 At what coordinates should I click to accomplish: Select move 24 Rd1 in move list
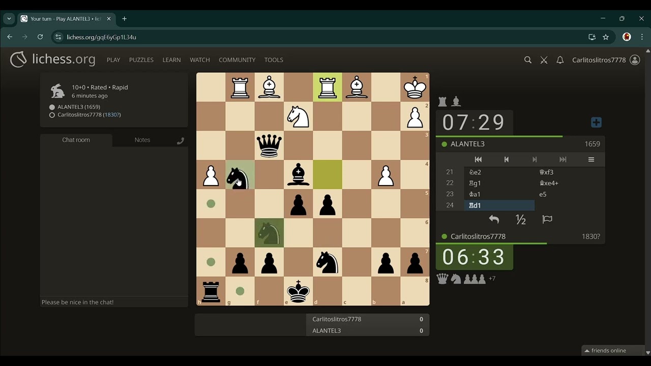[499, 205]
